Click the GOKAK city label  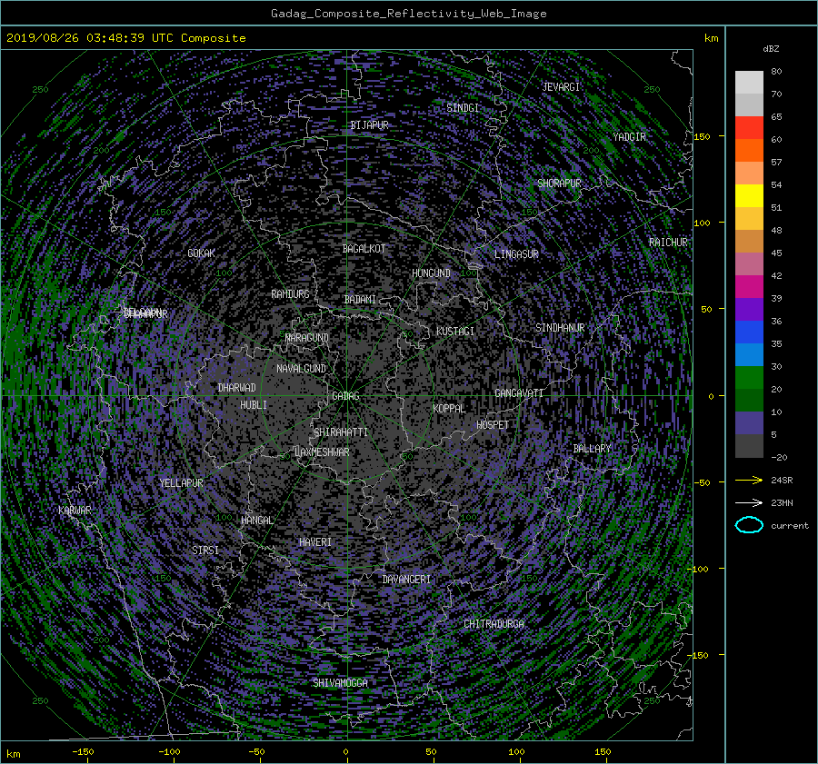click(x=201, y=253)
